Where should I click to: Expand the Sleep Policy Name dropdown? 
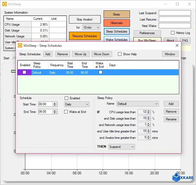tap(138, 104)
